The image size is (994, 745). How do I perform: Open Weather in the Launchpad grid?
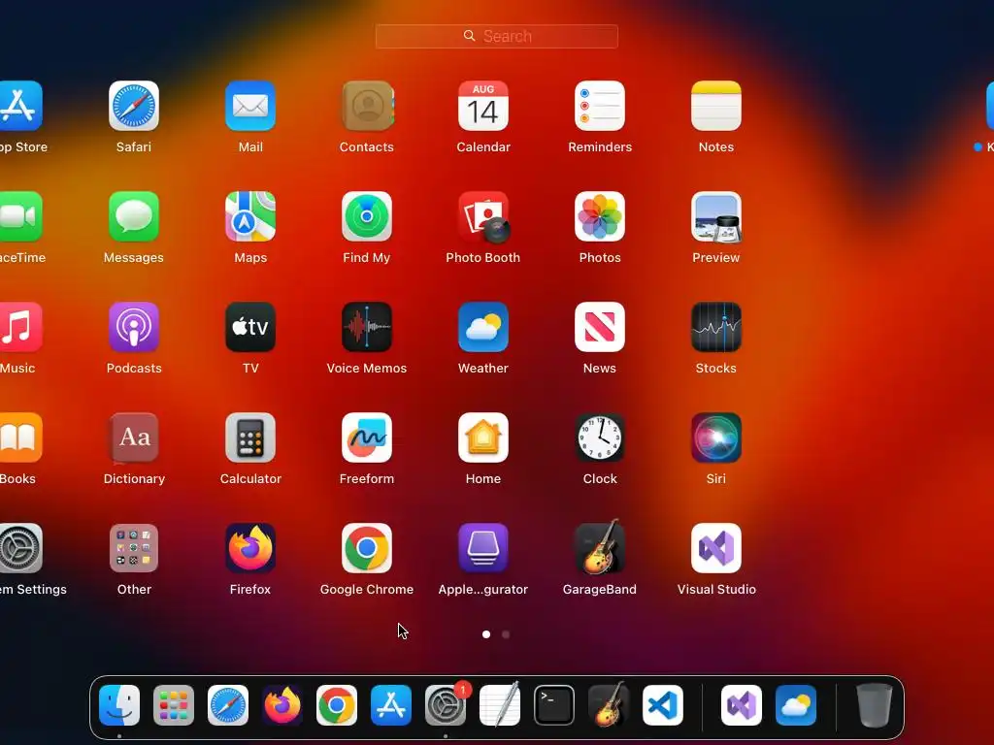(x=483, y=327)
